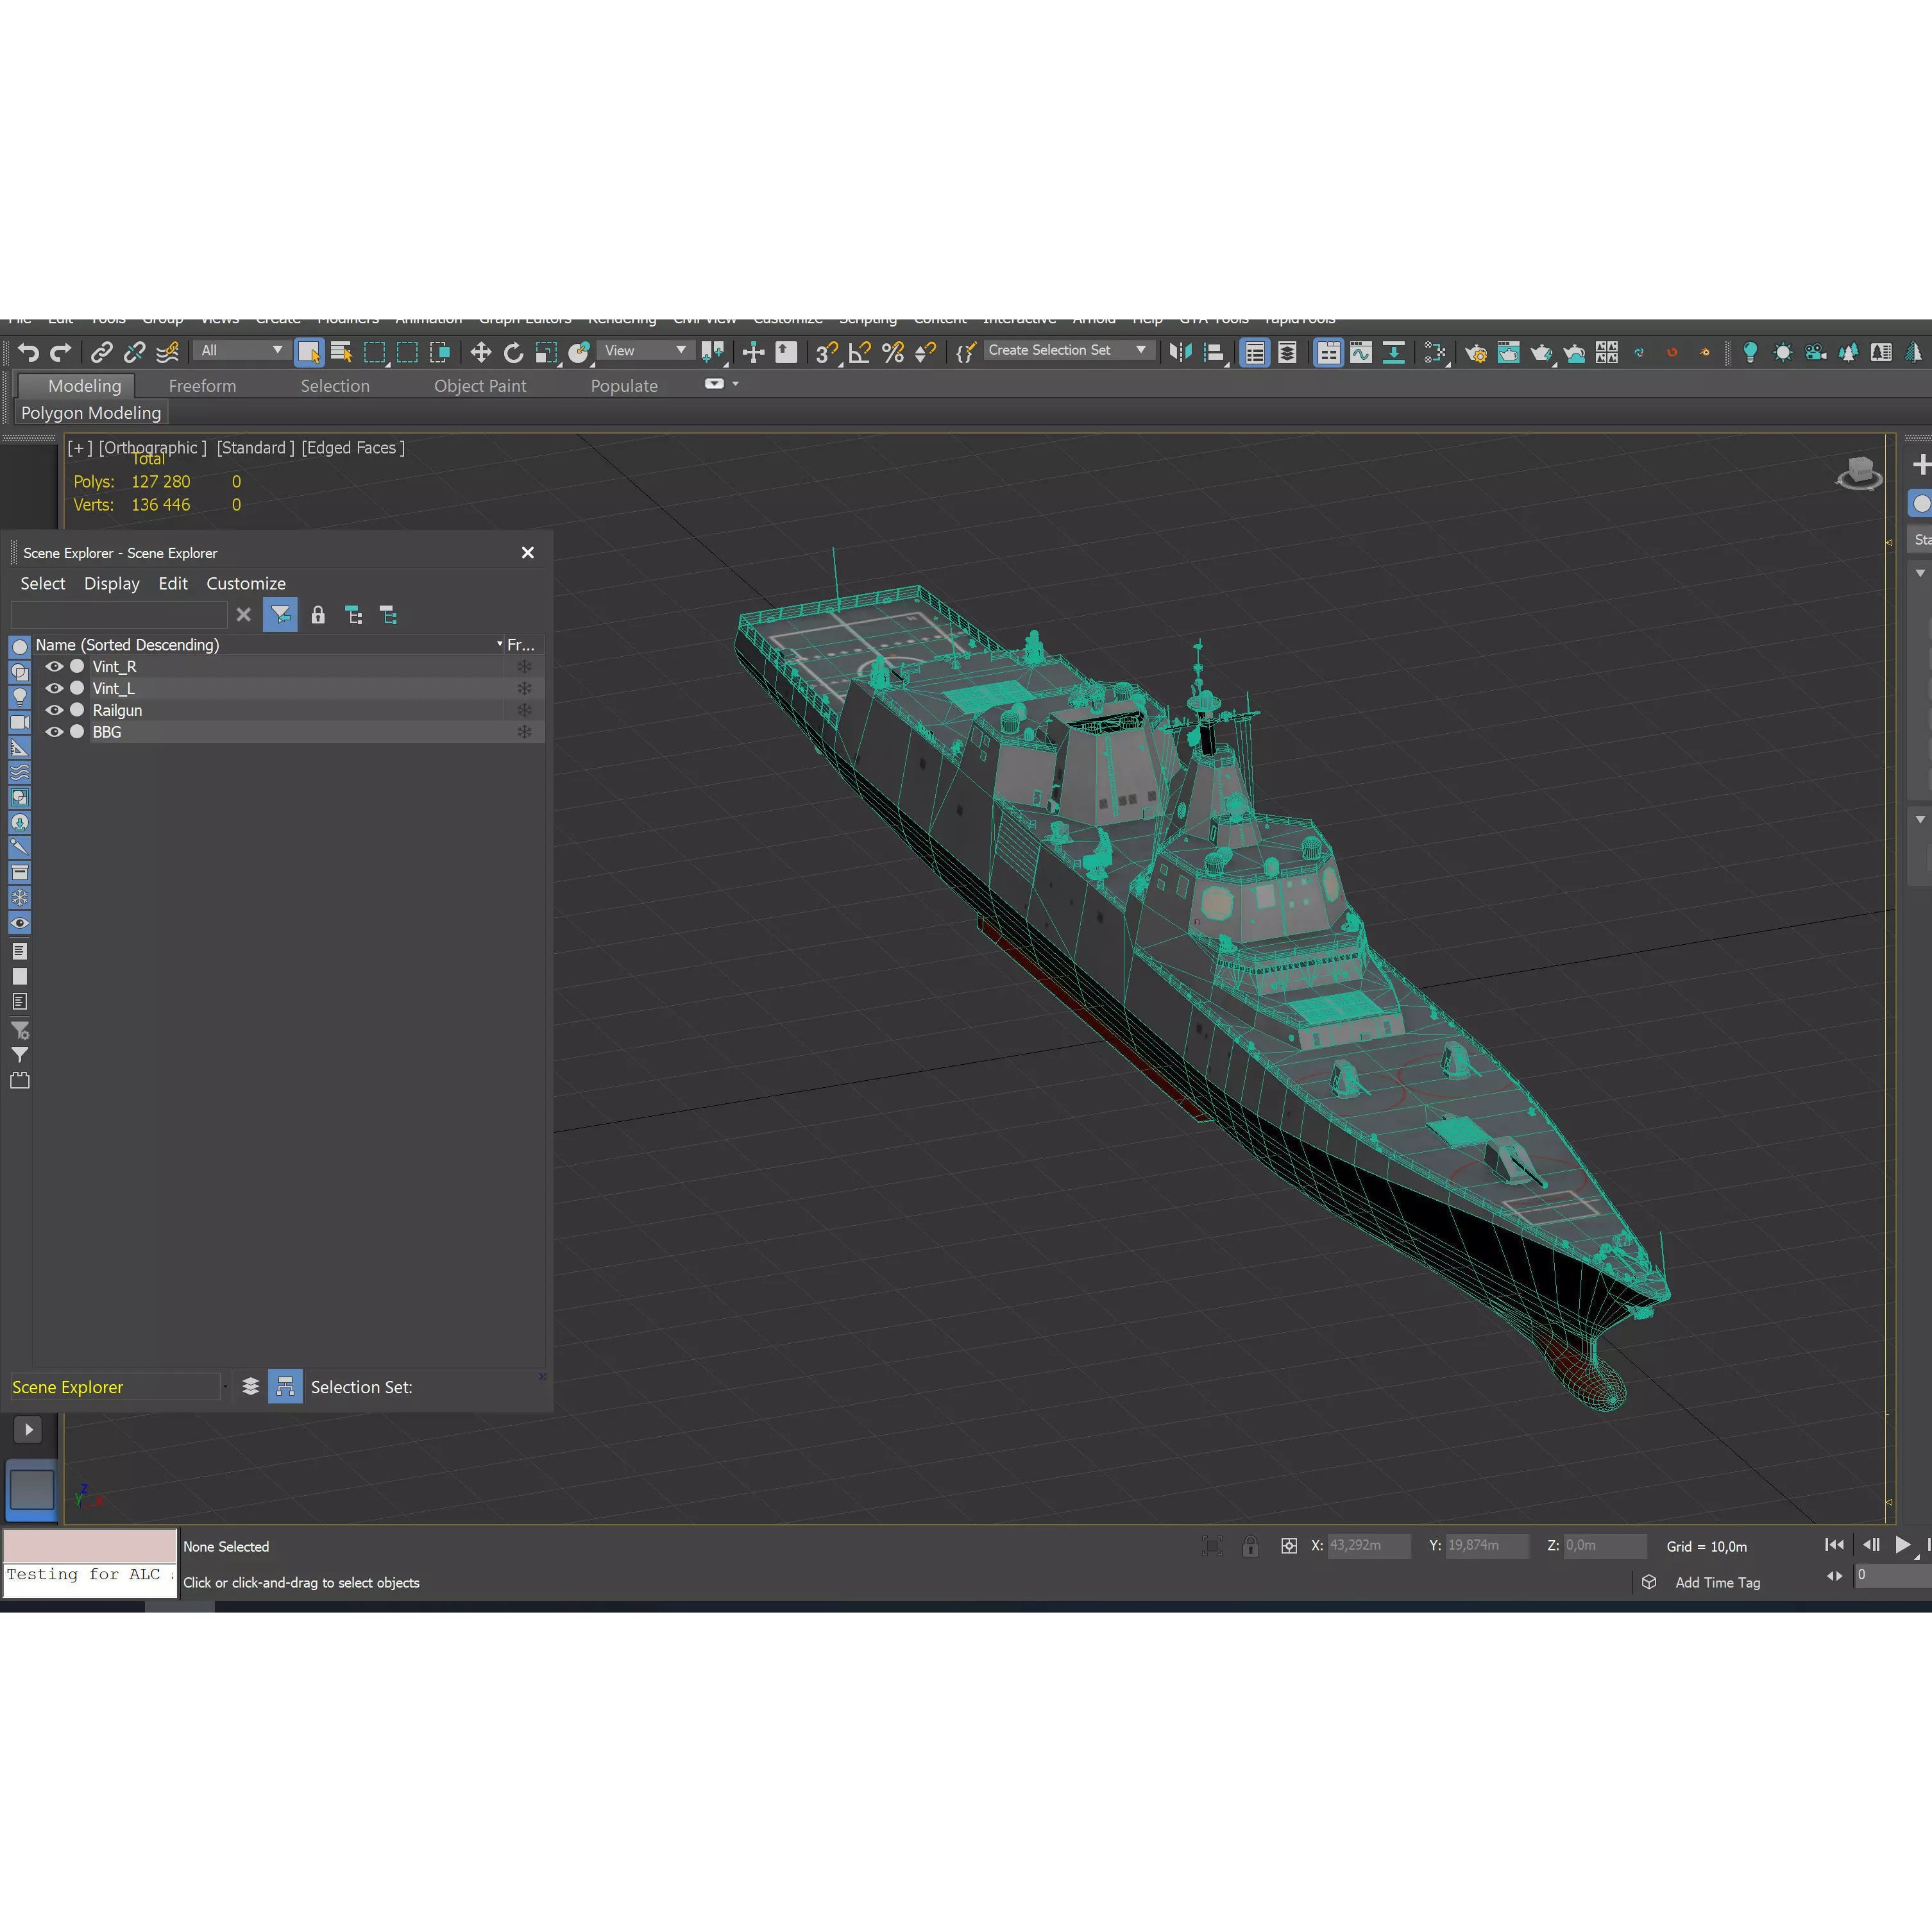This screenshot has width=1932, height=1932.
Task: Toggle visibility of the Railgun object
Action: coord(55,710)
